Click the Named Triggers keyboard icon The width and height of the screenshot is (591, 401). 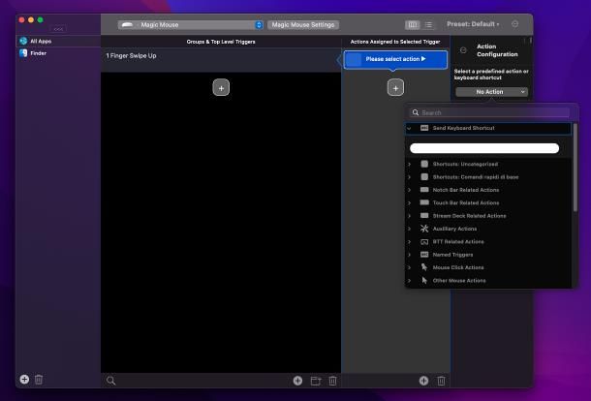(x=424, y=255)
